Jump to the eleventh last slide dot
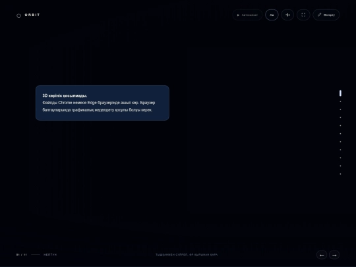The image size is (356, 267). click(340, 174)
